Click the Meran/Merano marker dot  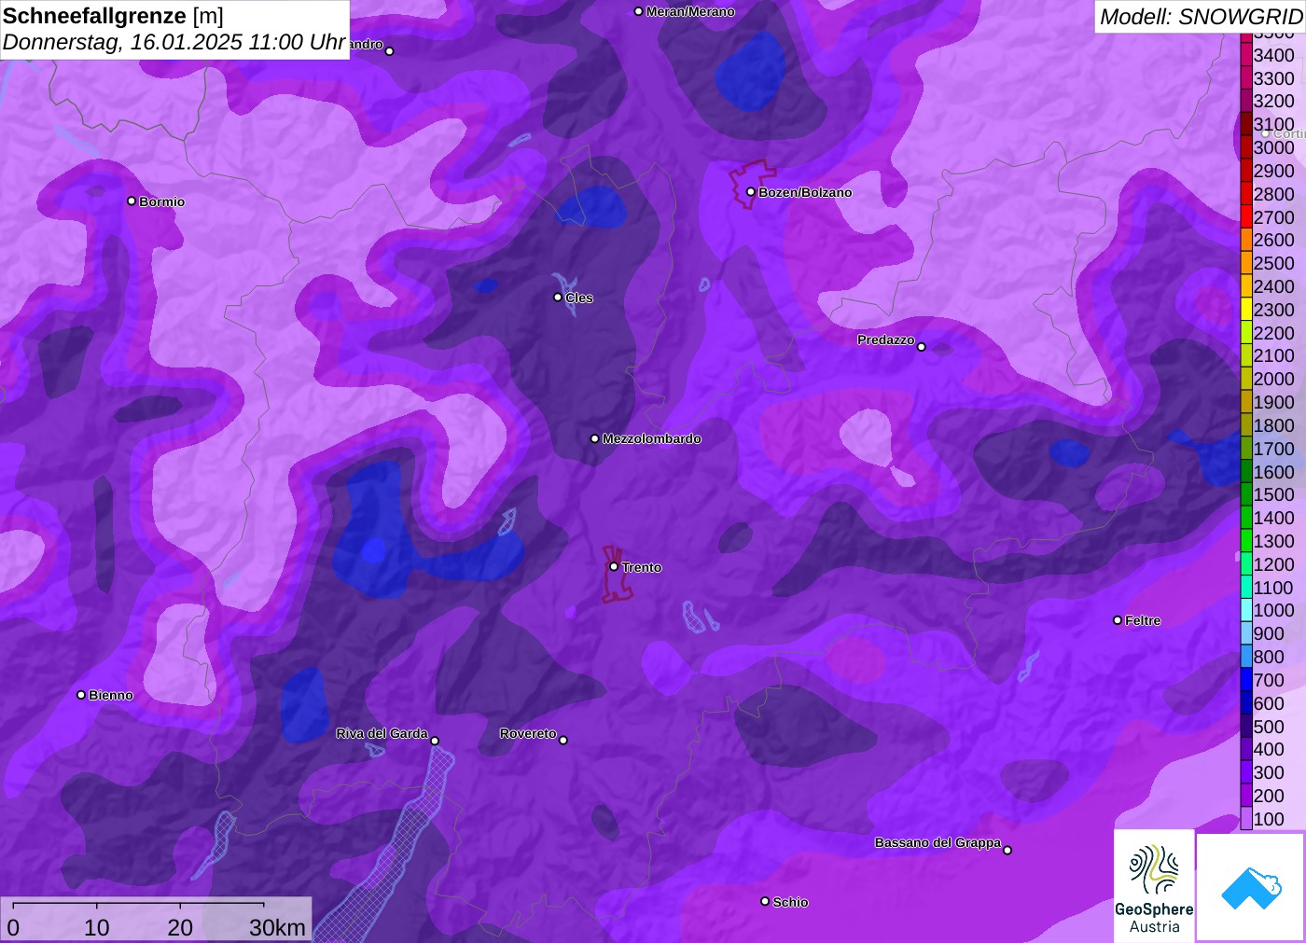pyautogui.click(x=638, y=11)
